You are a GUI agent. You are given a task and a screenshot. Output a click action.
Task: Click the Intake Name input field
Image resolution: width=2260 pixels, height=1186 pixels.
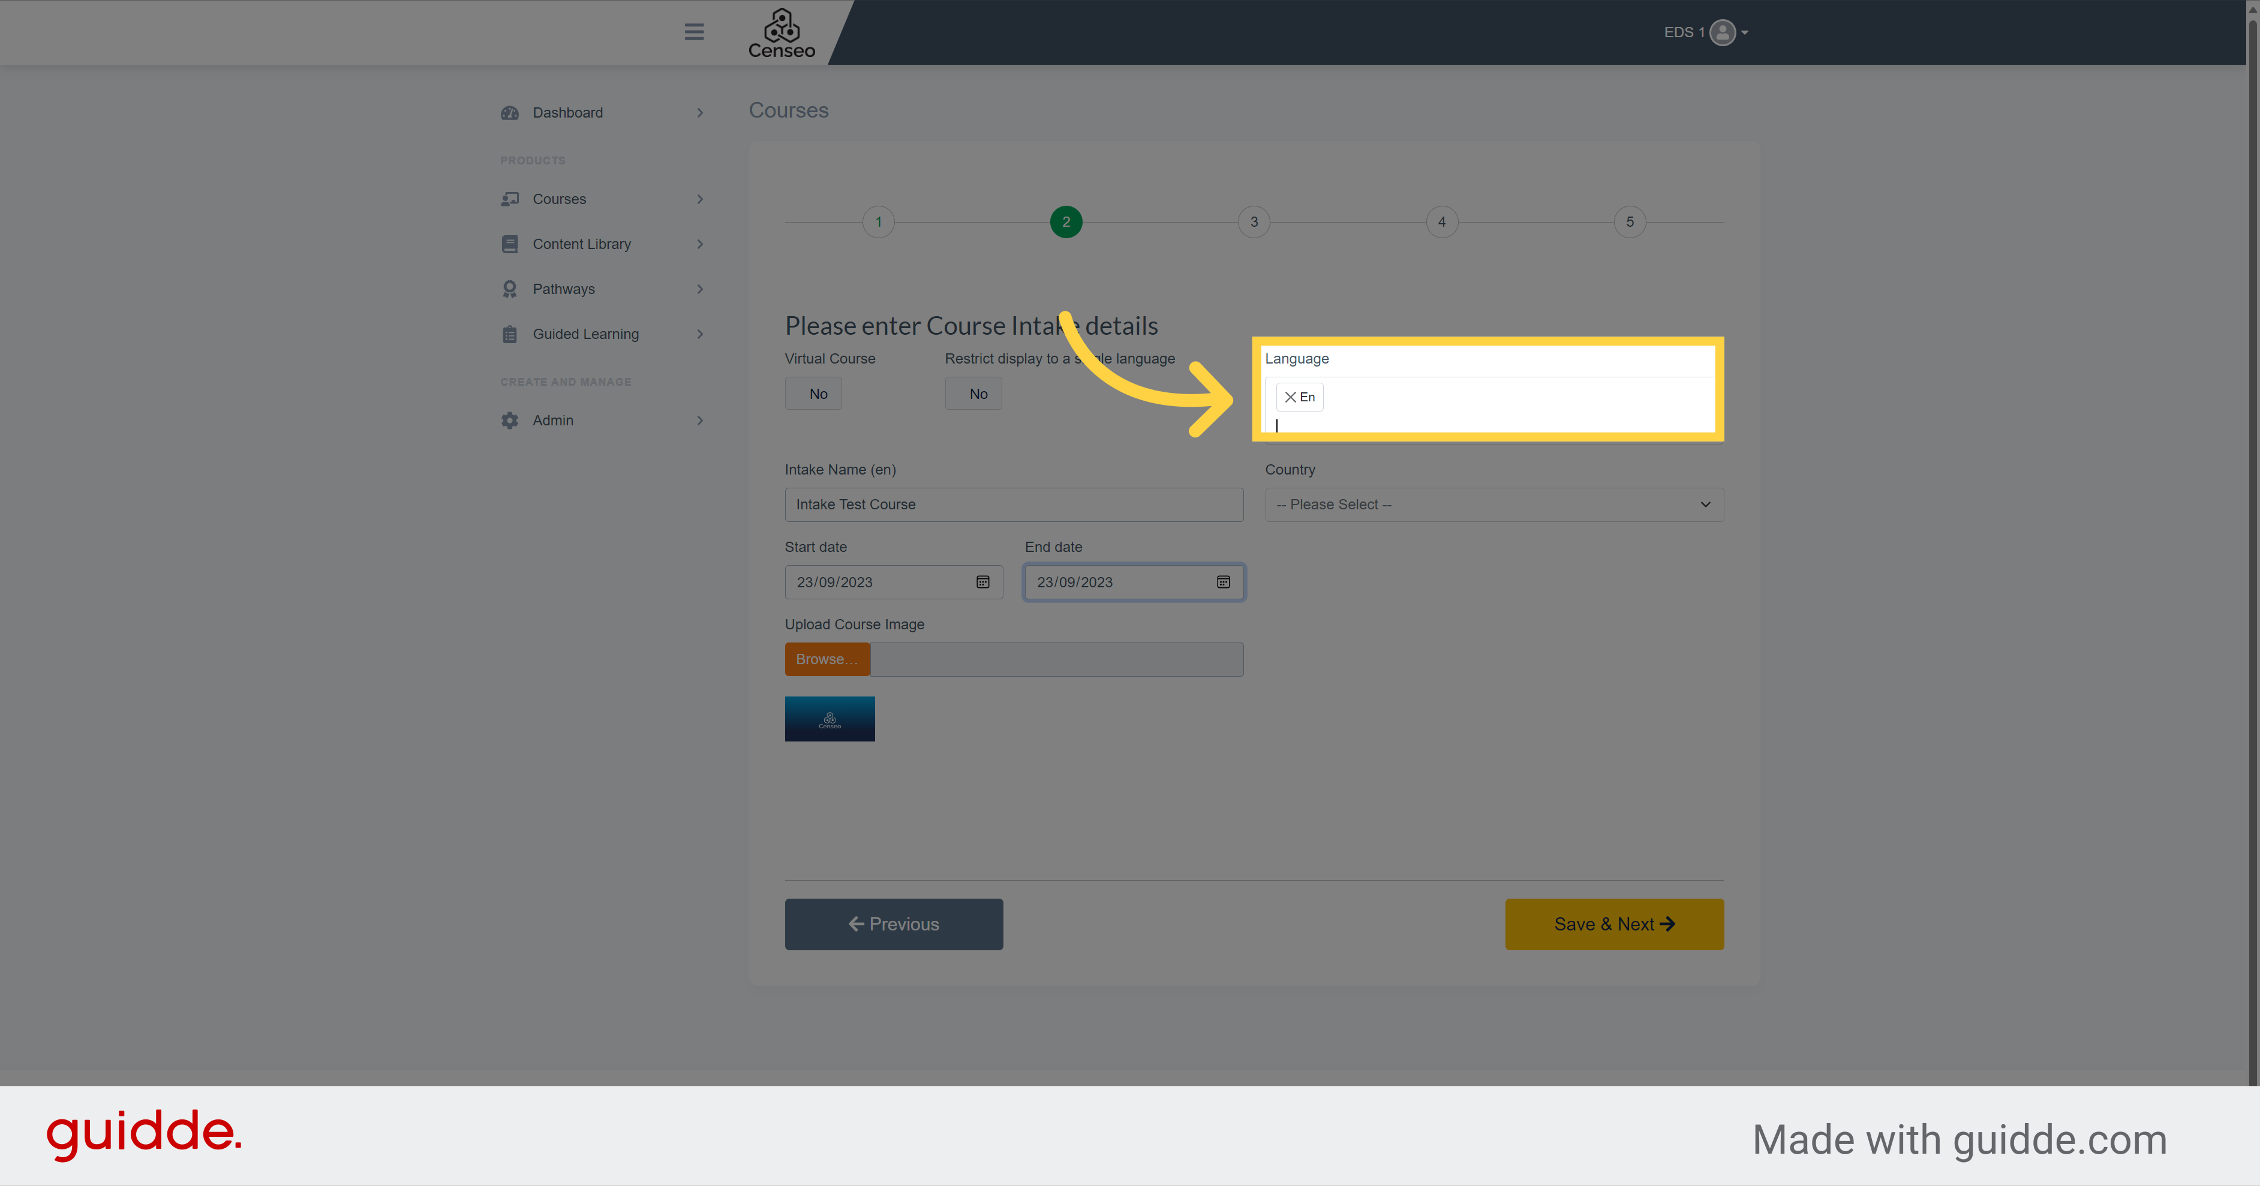1014,504
